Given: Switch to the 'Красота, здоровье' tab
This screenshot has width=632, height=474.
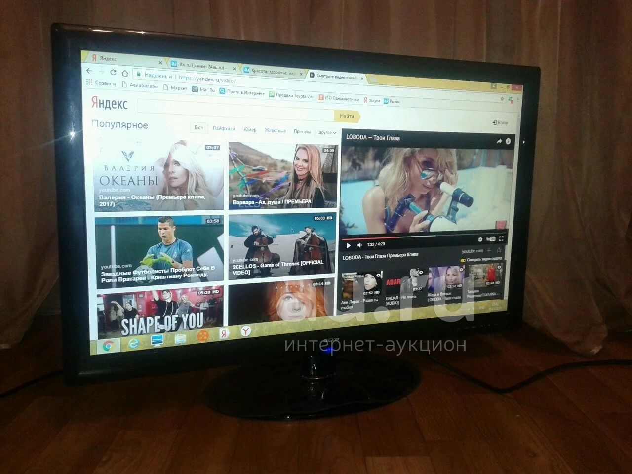Looking at the screenshot, I should [x=274, y=71].
